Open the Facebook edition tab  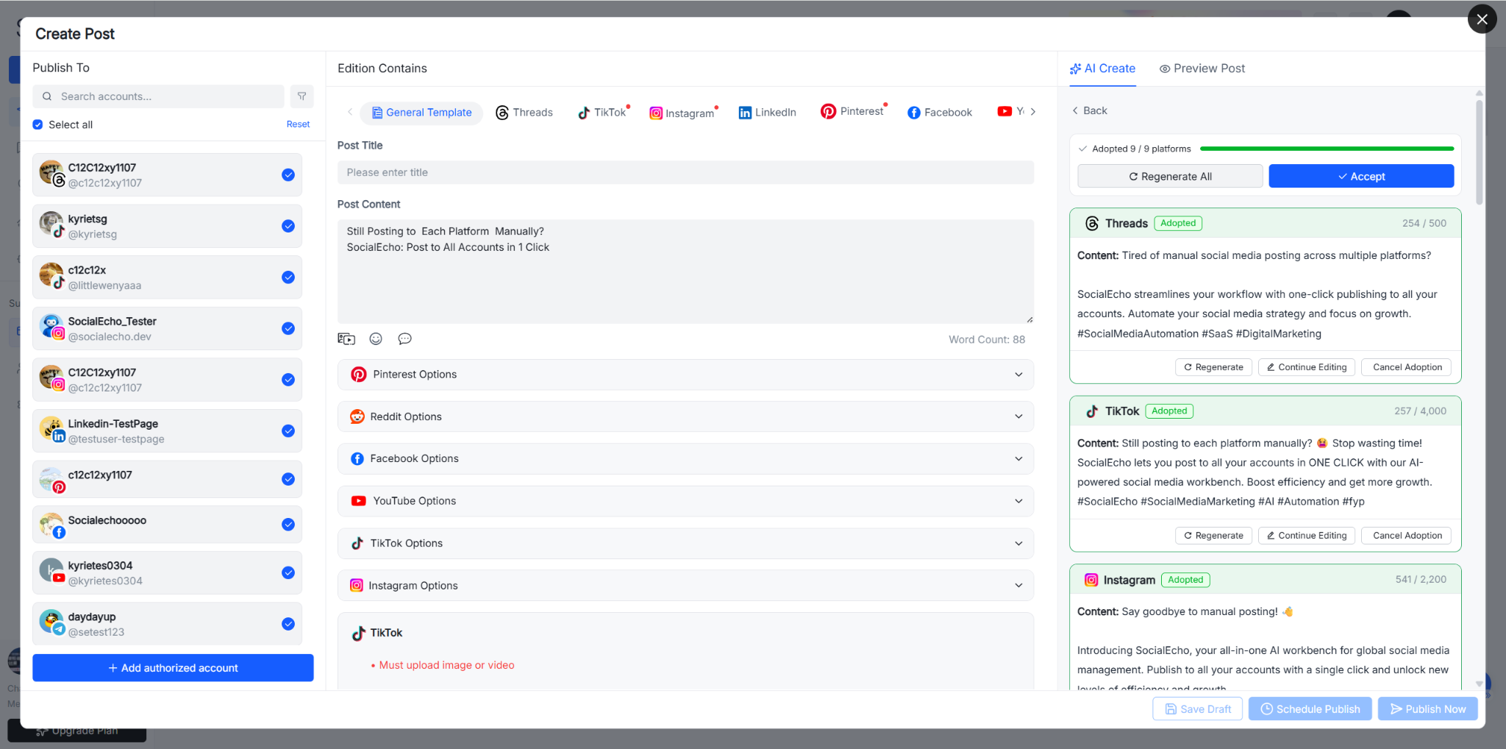click(939, 113)
